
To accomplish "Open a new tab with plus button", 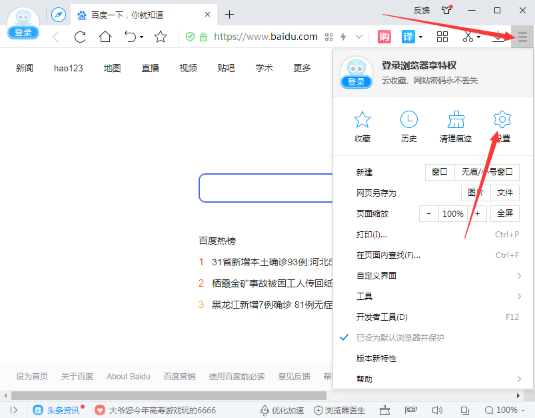I will tap(230, 15).
